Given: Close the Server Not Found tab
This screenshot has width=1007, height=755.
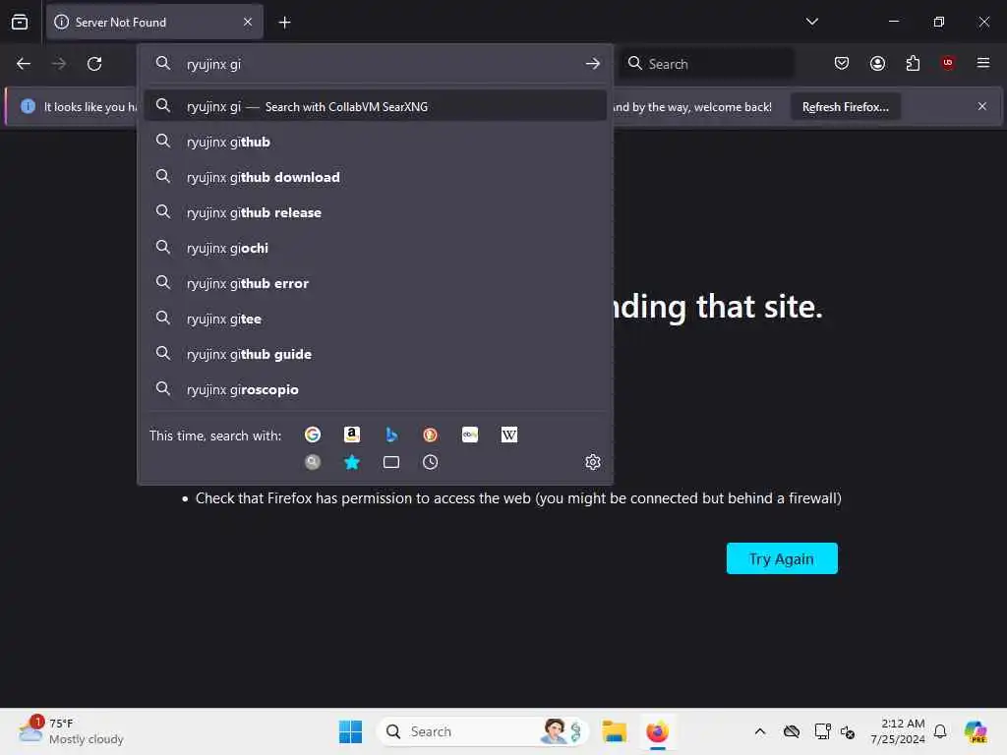Looking at the screenshot, I should pos(248,22).
